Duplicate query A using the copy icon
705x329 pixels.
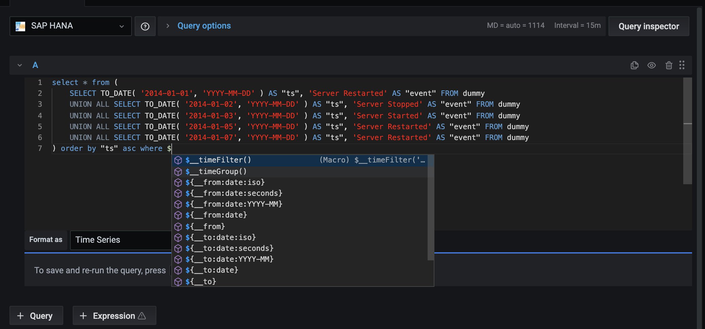(634, 65)
